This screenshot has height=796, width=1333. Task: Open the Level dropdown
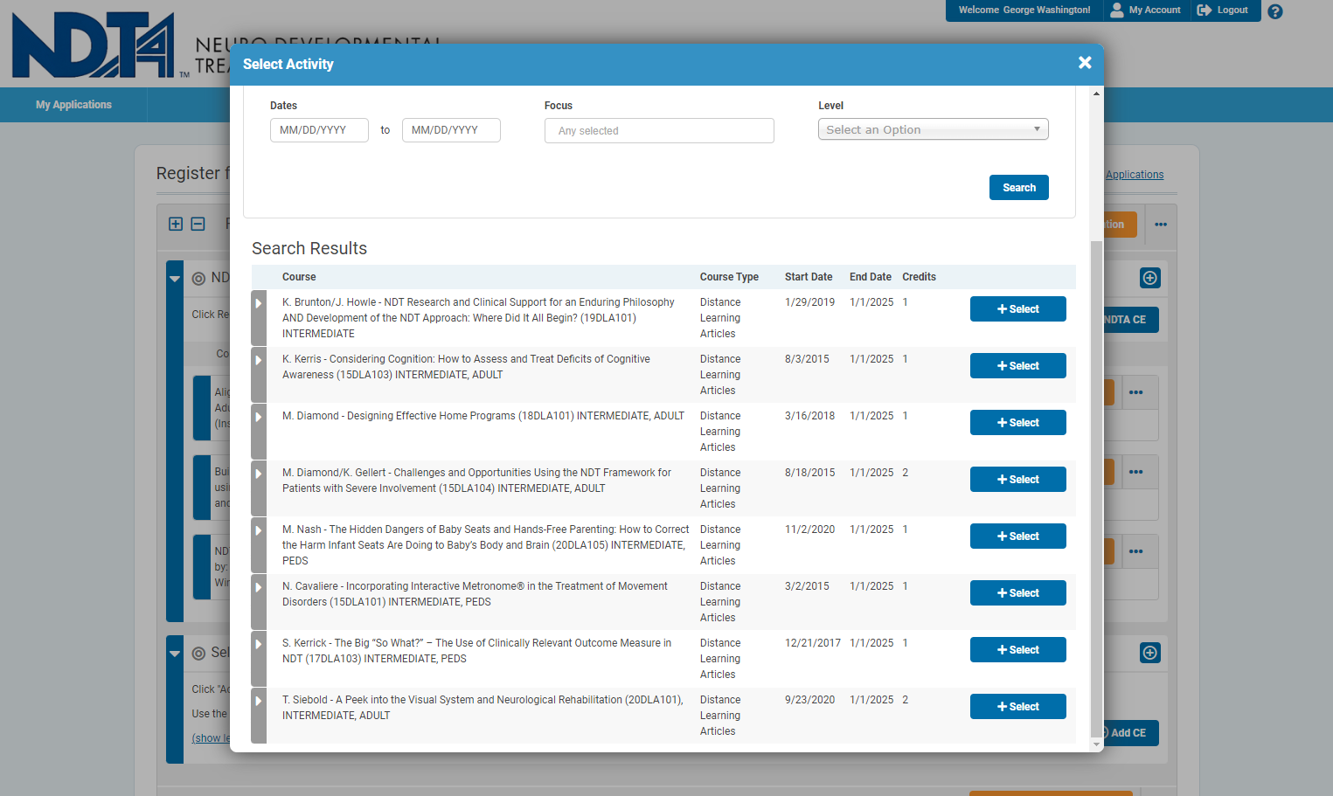(x=933, y=129)
